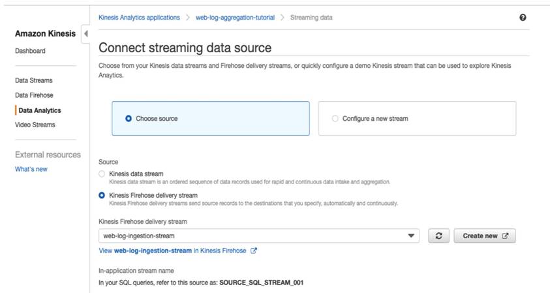Click external link icon after Kinesis Firehose
The width and height of the screenshot is (550, 293).
click(253, 251)
